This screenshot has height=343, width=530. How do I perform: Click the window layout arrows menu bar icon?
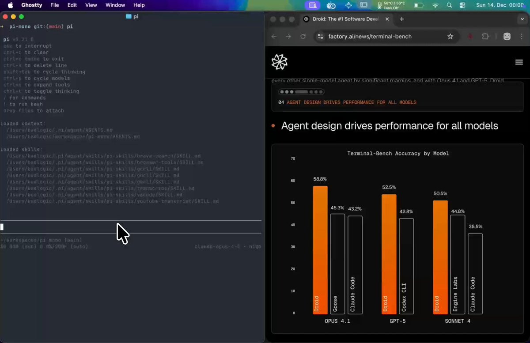coord(348,5)
